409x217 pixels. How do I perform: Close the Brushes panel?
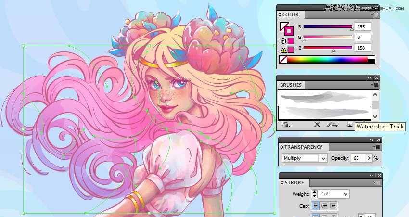pyautogui.click(x=376, y=78)
